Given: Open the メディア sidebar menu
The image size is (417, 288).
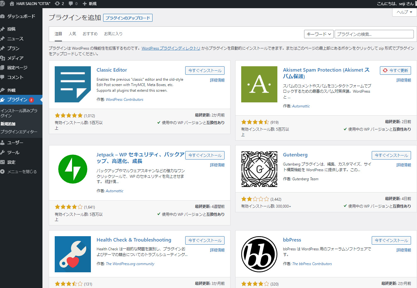Looking at the screenshot, I should [21, 58].
